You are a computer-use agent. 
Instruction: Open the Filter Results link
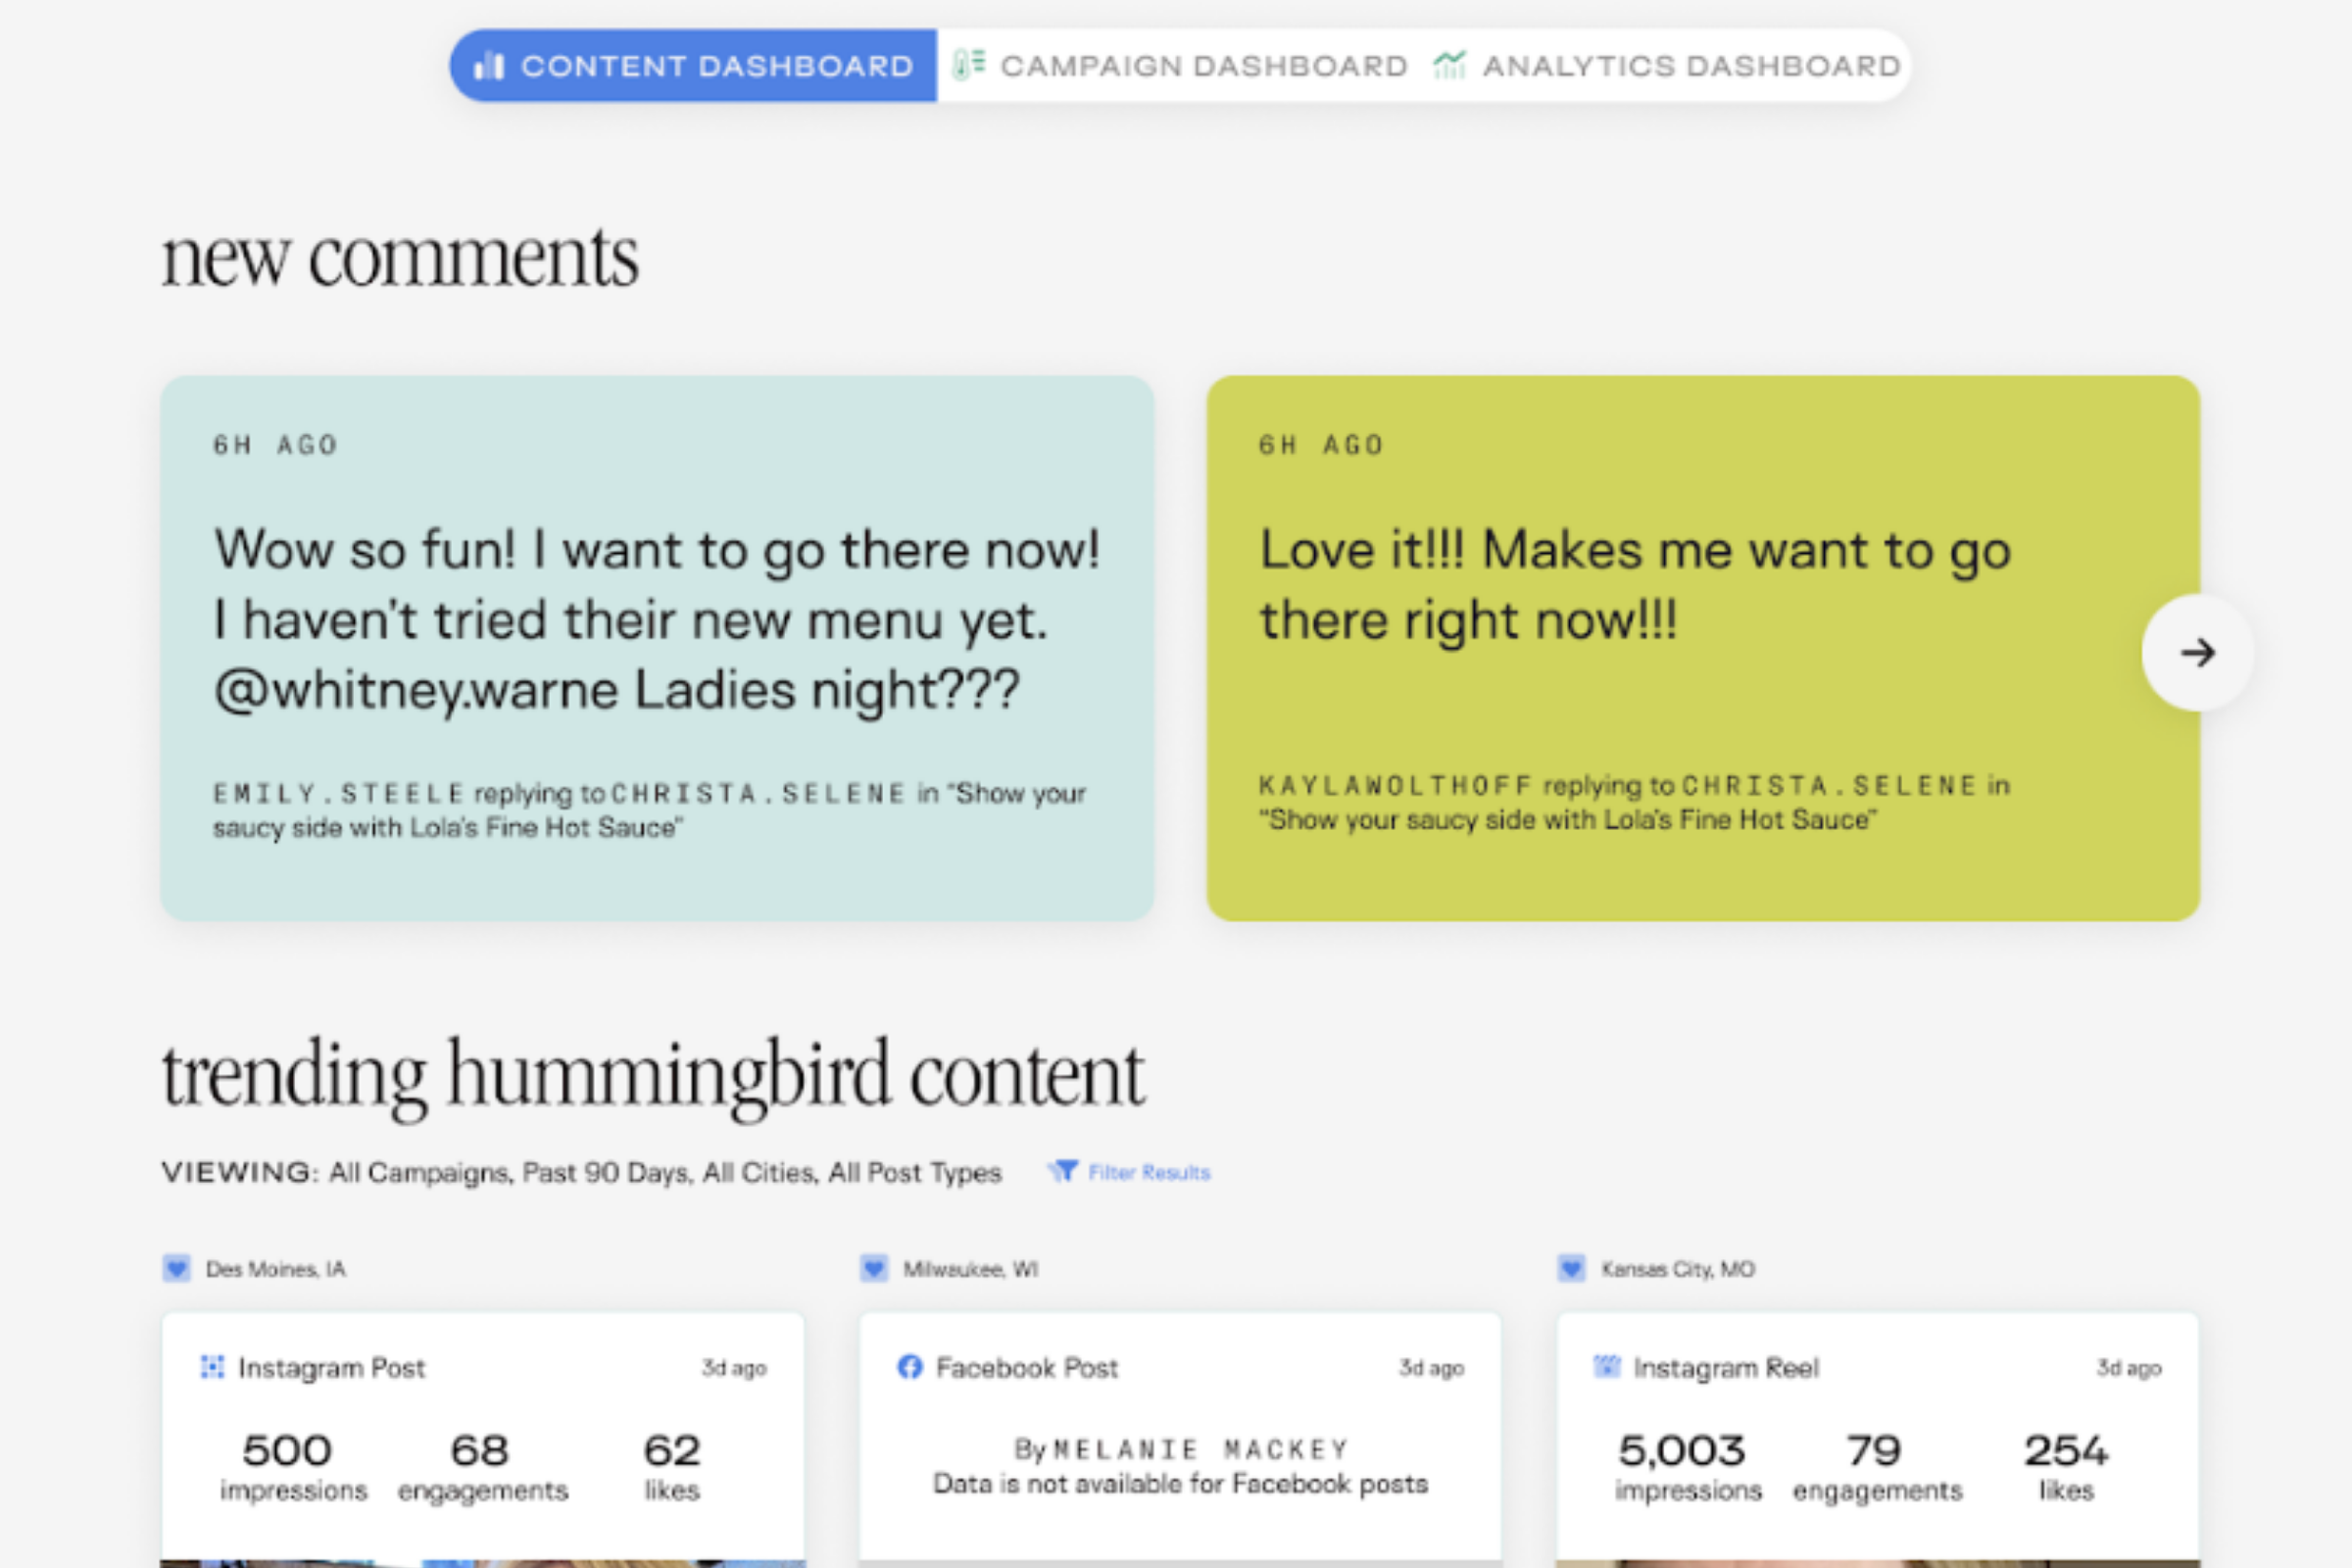[1148, 1172]
